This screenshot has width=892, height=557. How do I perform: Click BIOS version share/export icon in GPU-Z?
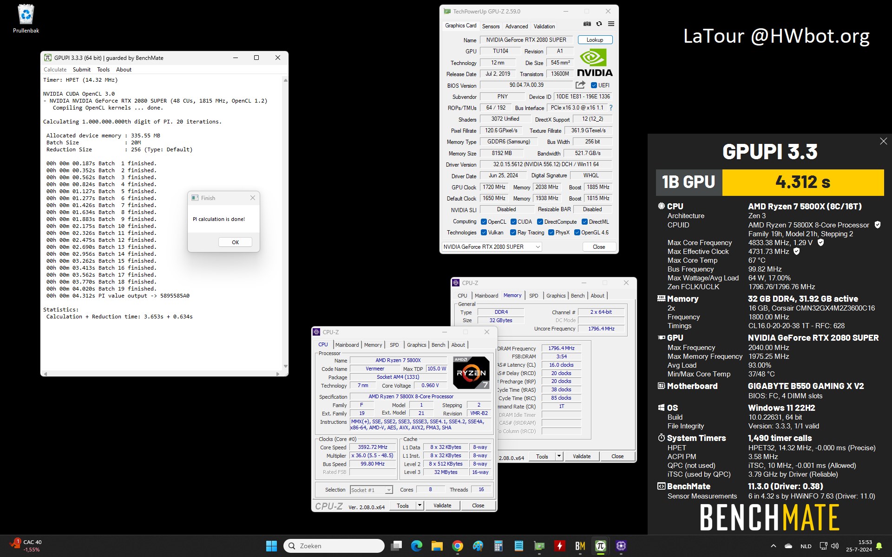580,85
